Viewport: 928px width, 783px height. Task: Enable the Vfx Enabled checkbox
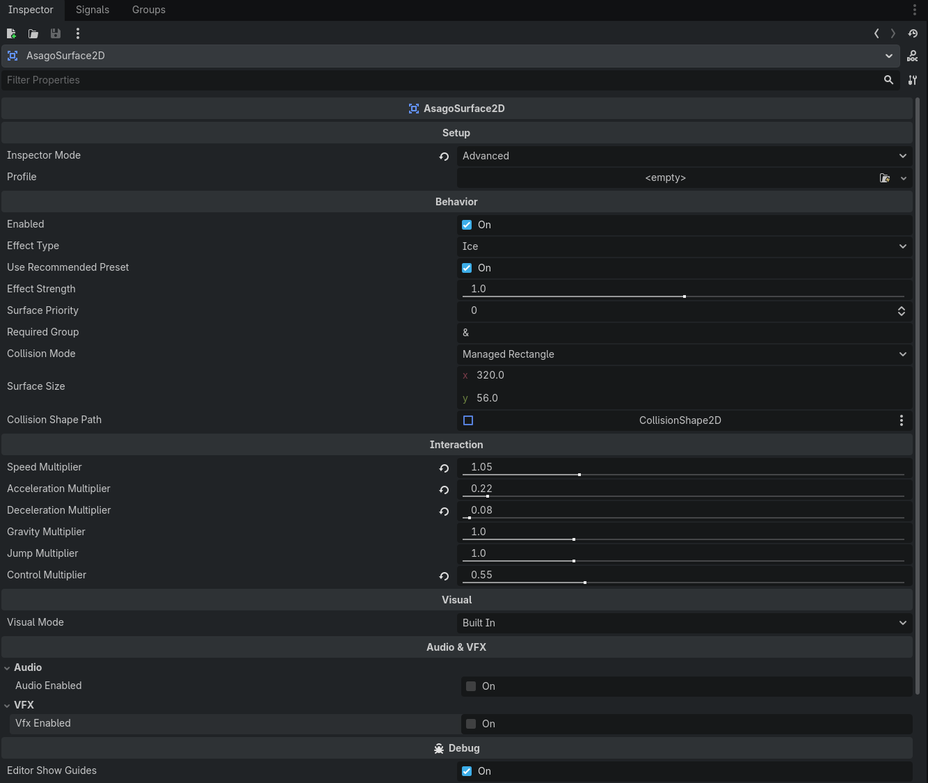coord(471,724)
